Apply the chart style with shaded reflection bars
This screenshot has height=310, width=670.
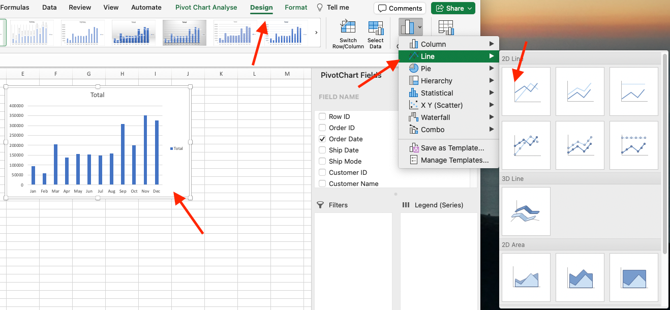point(134,33)
